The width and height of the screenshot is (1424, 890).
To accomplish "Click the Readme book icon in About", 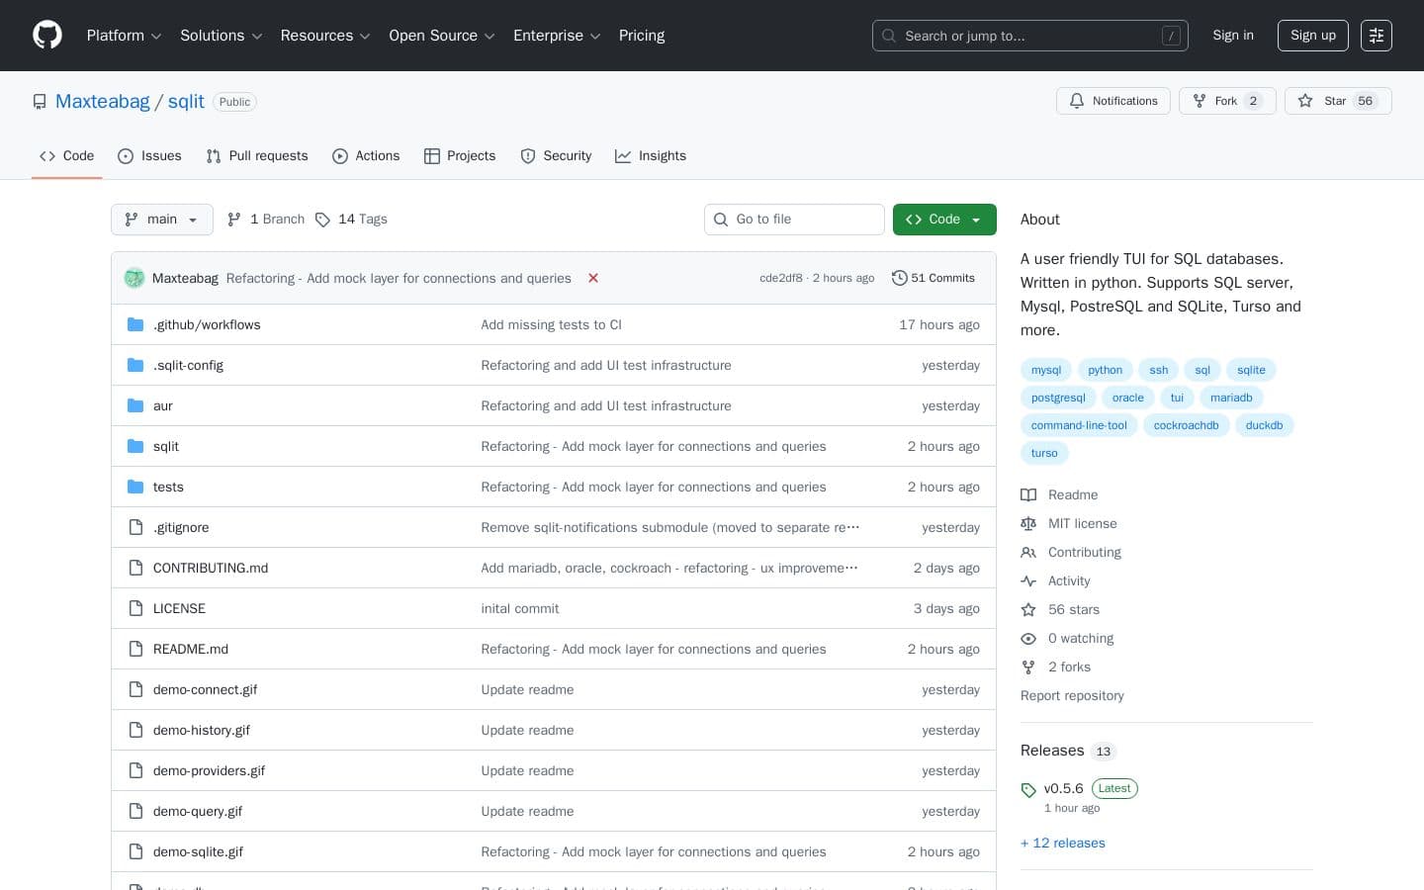I will (1028, 494).
